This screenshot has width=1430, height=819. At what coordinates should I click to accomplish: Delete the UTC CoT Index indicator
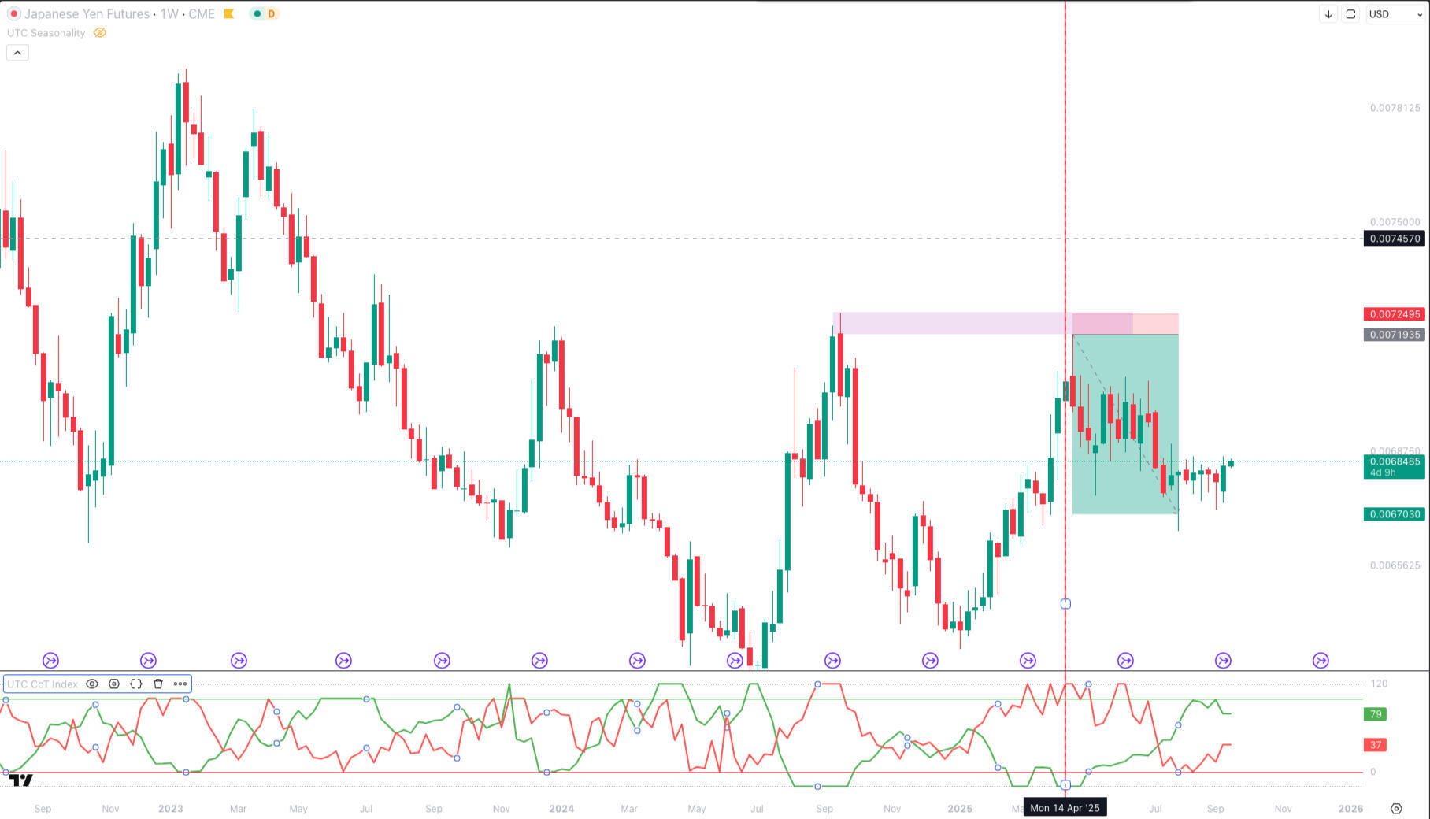[157, 684]
